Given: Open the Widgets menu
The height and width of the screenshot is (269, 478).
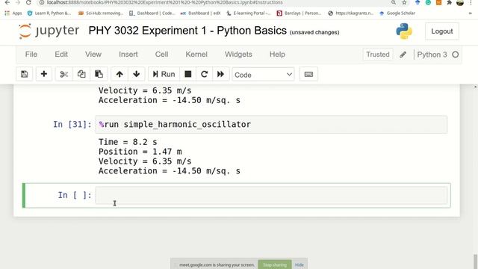Looking at the screenshot, I should [238, 55].
